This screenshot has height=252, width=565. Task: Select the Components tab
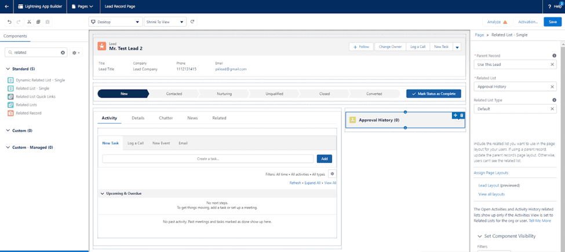click(x=15, y=36)
